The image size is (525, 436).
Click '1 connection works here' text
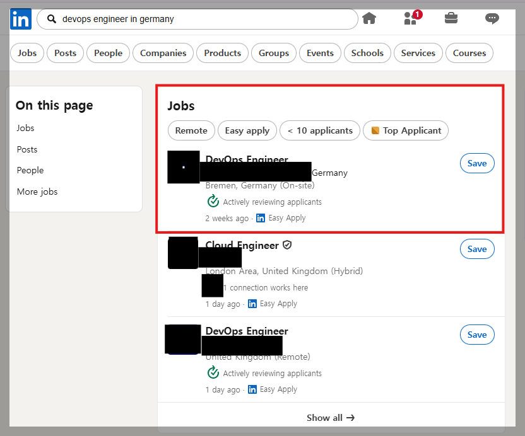click(x=266, y=287)
